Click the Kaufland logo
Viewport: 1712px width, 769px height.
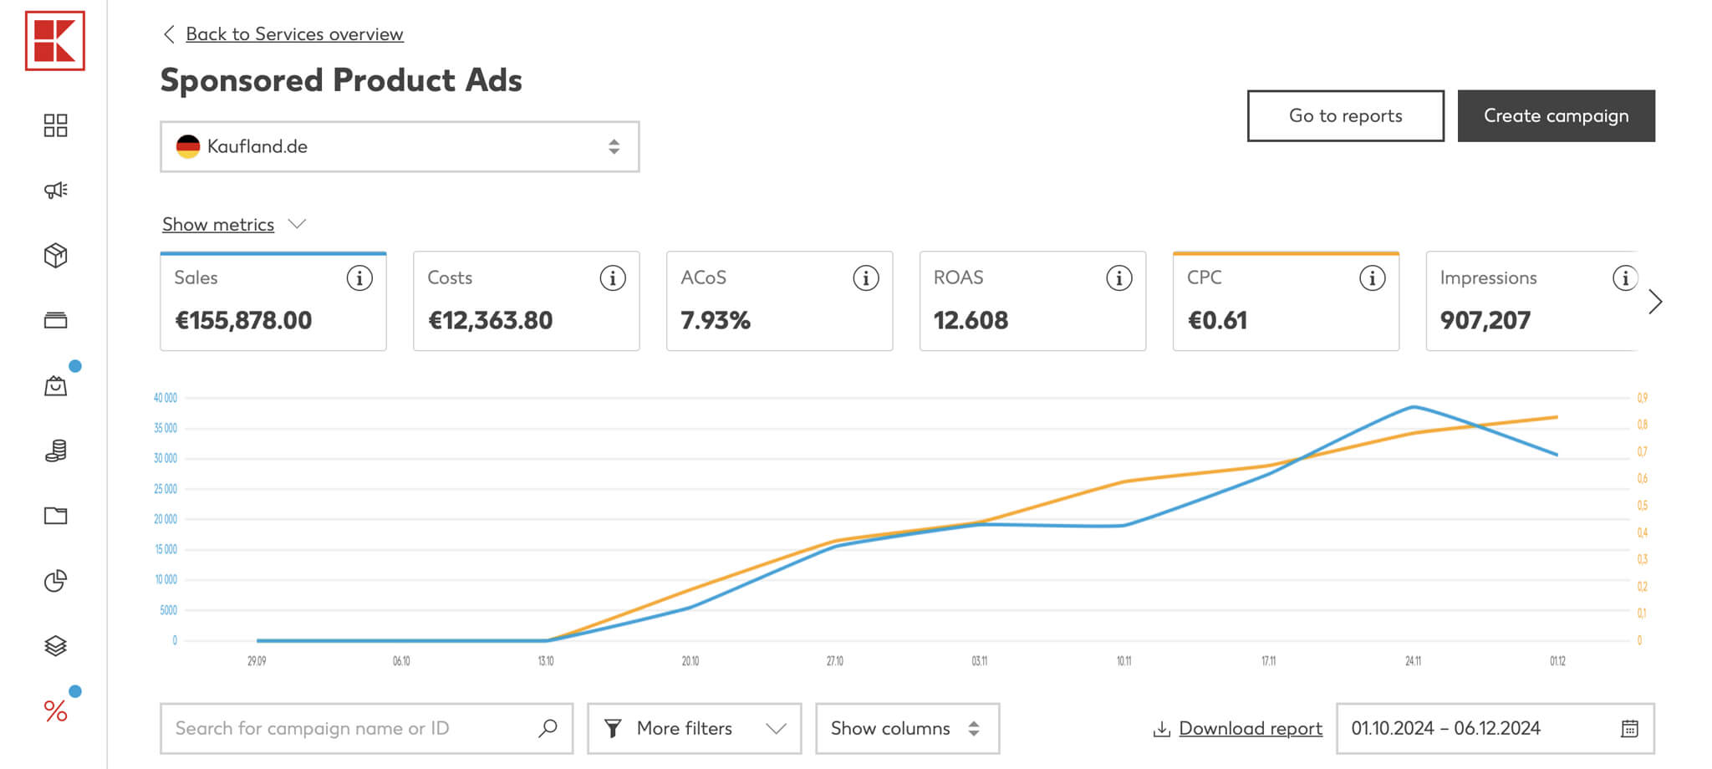pos(55,41)
